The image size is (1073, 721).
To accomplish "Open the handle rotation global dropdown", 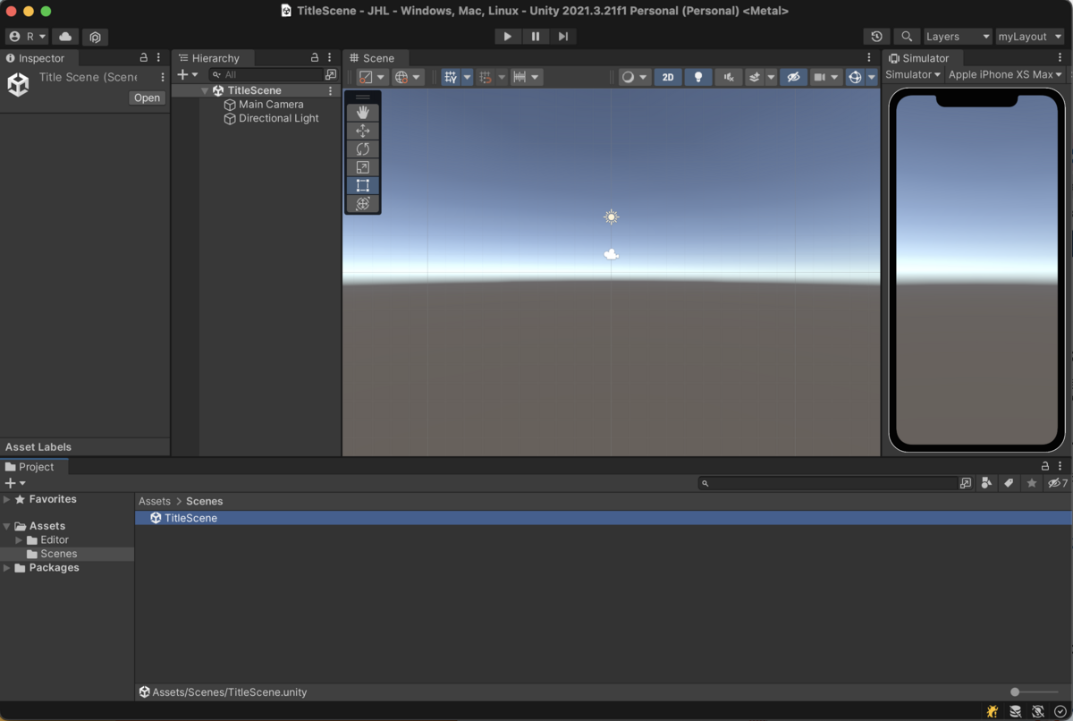I will [408, 77].
